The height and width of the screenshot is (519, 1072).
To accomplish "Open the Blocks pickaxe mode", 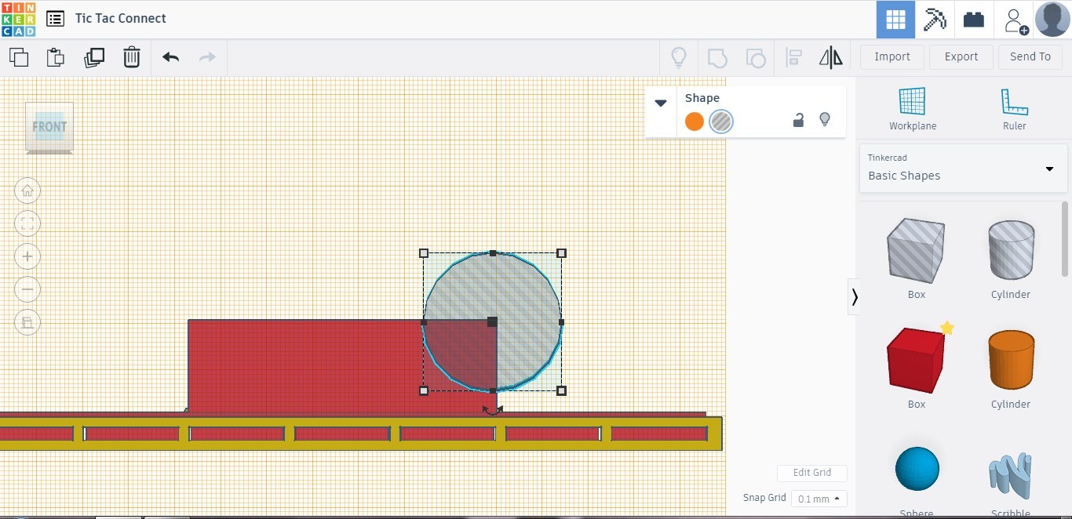I will tap(935, 20).
